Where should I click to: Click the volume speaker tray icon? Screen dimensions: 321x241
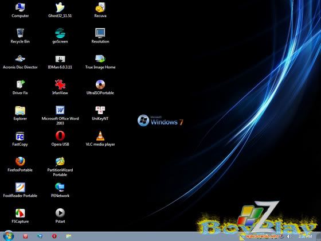[x=289, y=236]
